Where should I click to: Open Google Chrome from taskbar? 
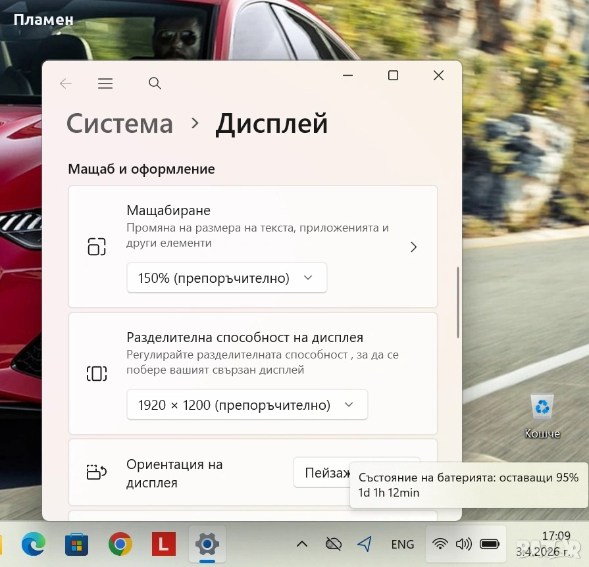(x=120, y=544)
